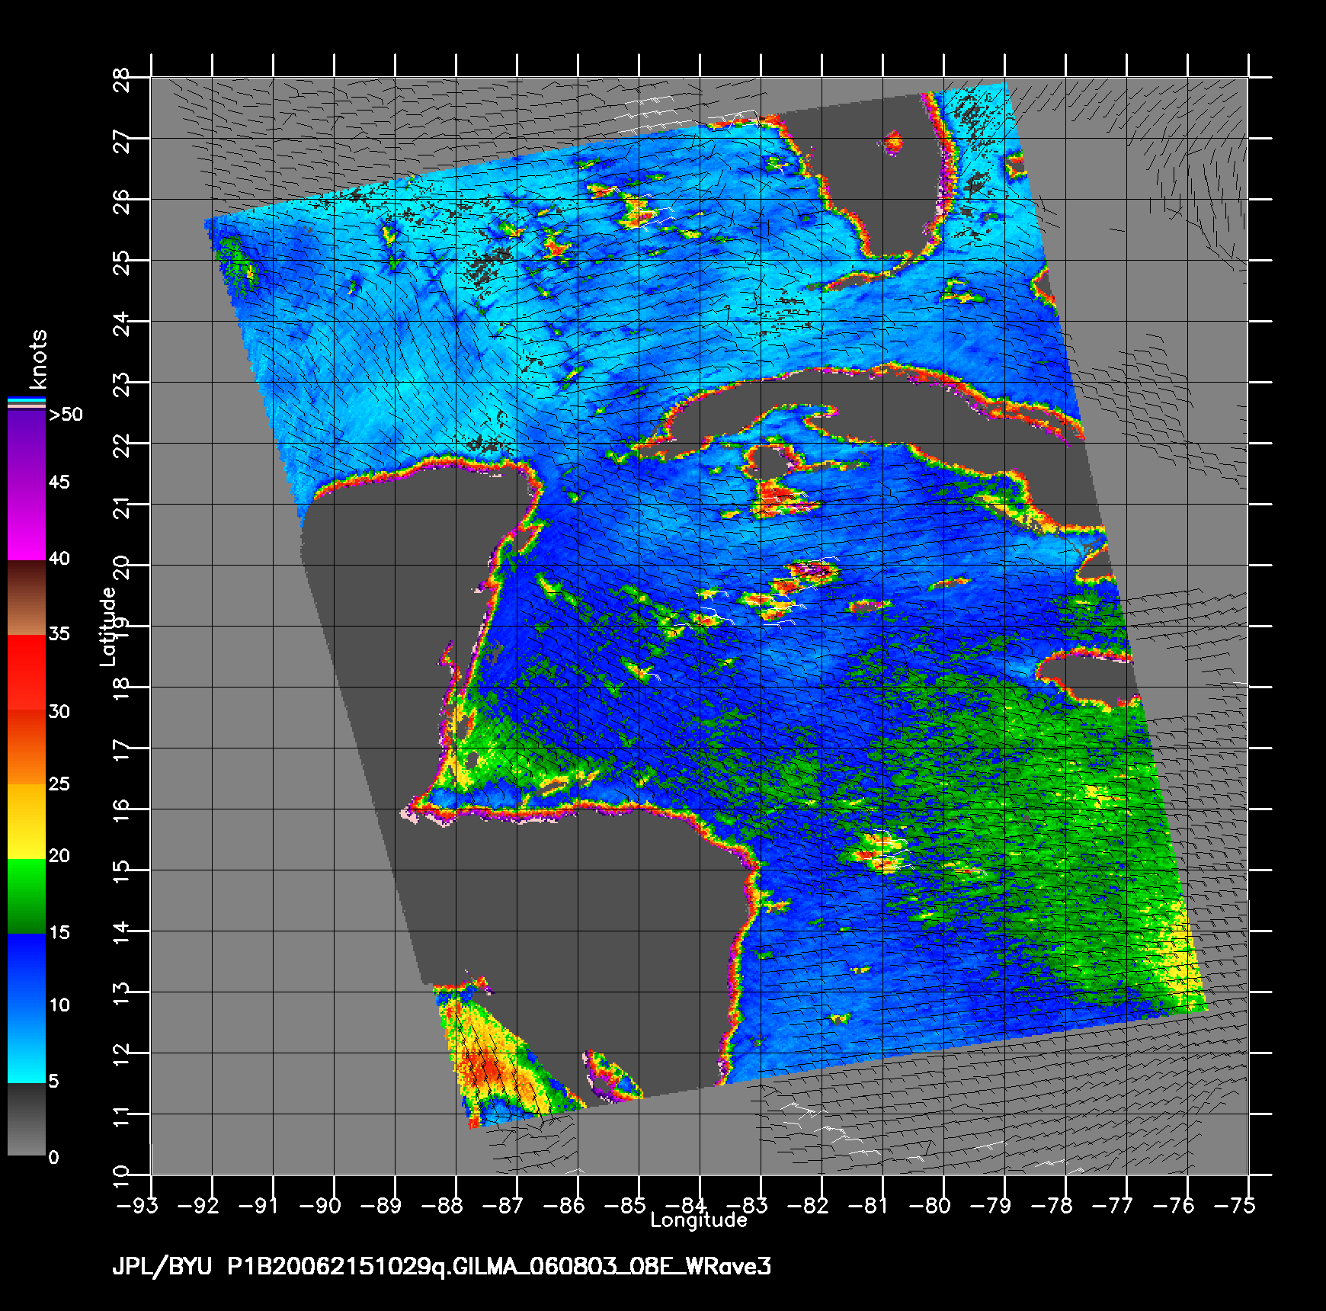The width and height of the screenshot is (1326, 1311).
Task: Pick the cyan 5-10 knot color band
Action: click(27, 1046)
